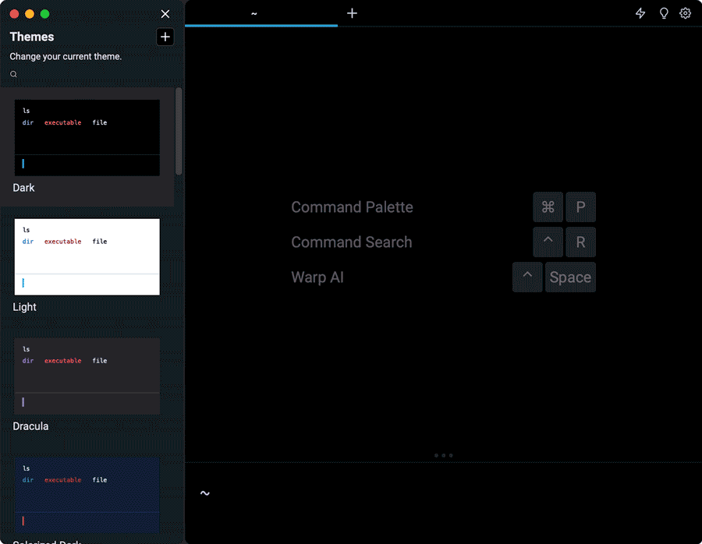Image resolution: width=702 pixels, height=544 pixels.
Task: Apply the Dracula theme
Action: [87, 375]
